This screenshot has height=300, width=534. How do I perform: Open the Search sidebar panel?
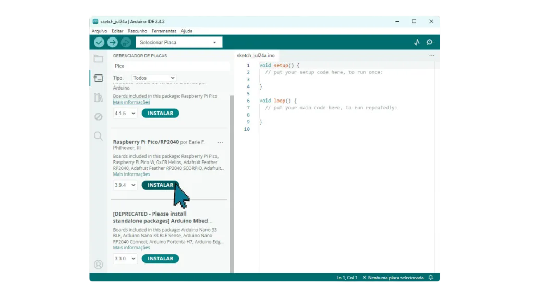click(x=99, y=136)
